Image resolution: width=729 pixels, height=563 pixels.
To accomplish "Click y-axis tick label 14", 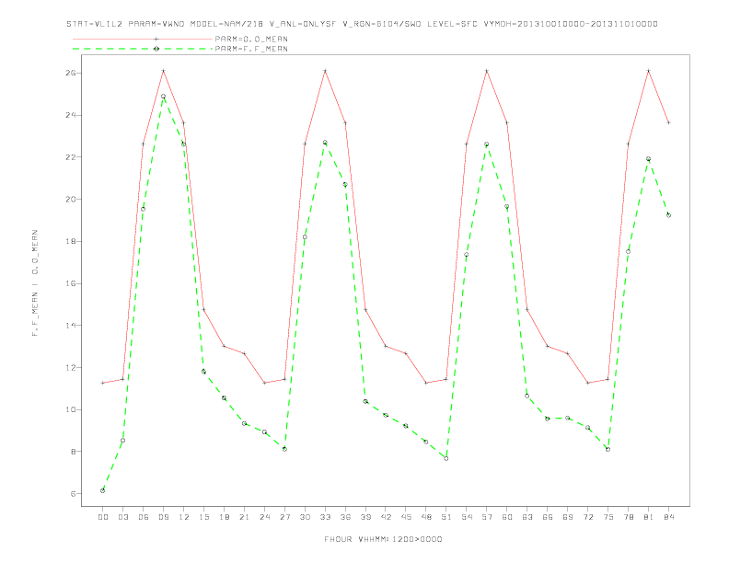I will (70, 325).
